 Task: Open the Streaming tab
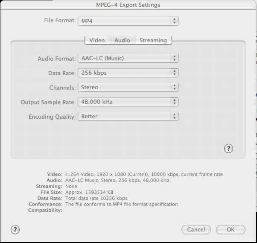tap(153, 40)
